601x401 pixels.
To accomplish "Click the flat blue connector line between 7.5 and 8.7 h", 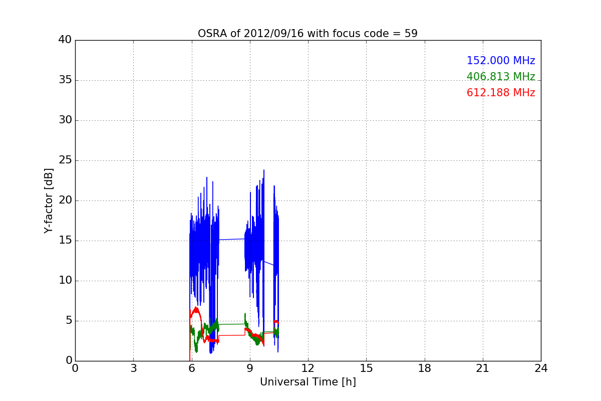I will click(x=232, y=239).
